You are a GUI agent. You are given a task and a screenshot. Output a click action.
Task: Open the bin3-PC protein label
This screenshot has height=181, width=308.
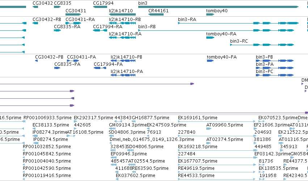coord(265,72)
